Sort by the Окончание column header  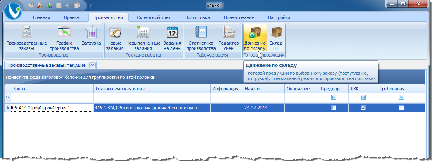click(302, 89)
